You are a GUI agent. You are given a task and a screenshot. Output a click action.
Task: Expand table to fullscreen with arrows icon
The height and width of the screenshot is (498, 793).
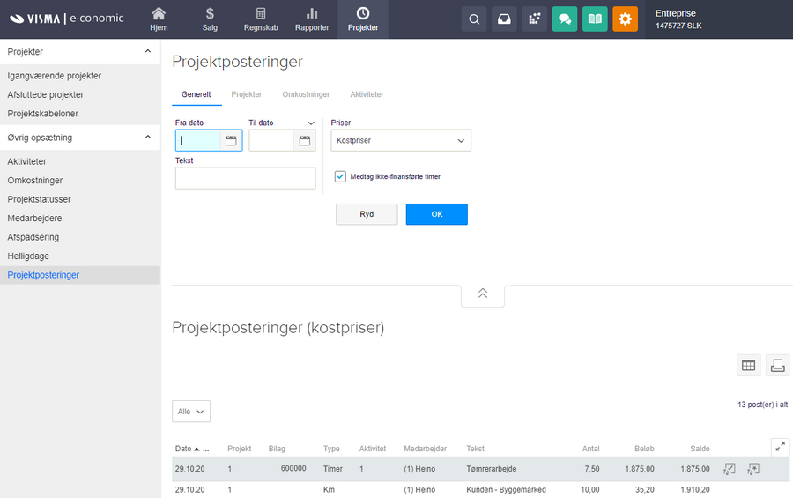pos(780,447)
